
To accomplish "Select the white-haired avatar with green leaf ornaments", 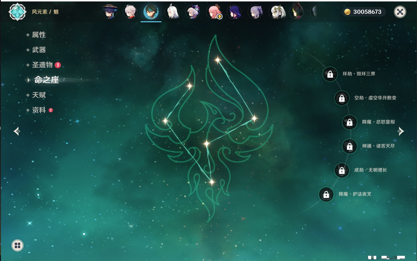I will [277, 12].
